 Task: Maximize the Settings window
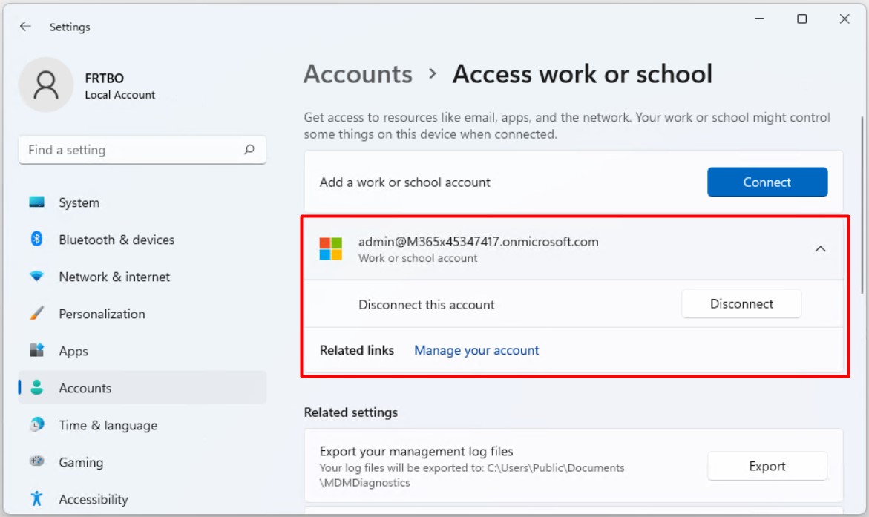tap(802, 19)
